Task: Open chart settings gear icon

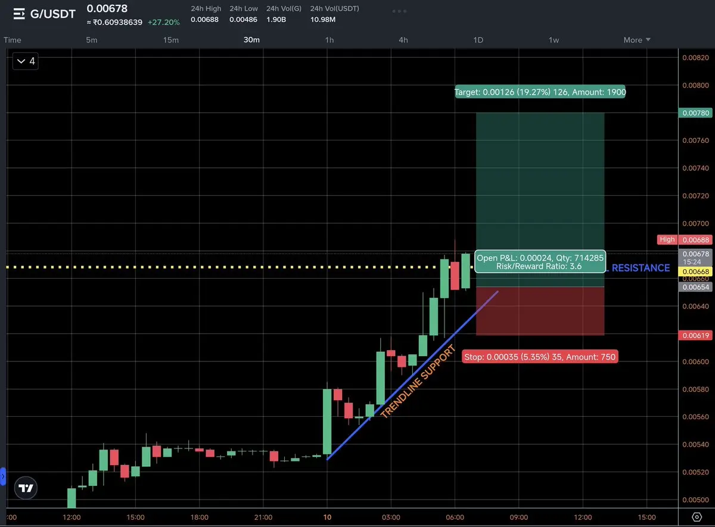Action: 697,516
